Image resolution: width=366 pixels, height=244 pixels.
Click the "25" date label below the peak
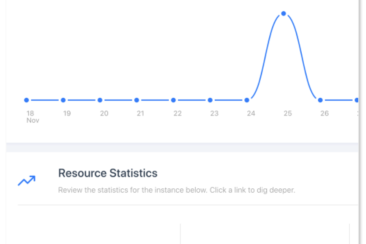288,113
